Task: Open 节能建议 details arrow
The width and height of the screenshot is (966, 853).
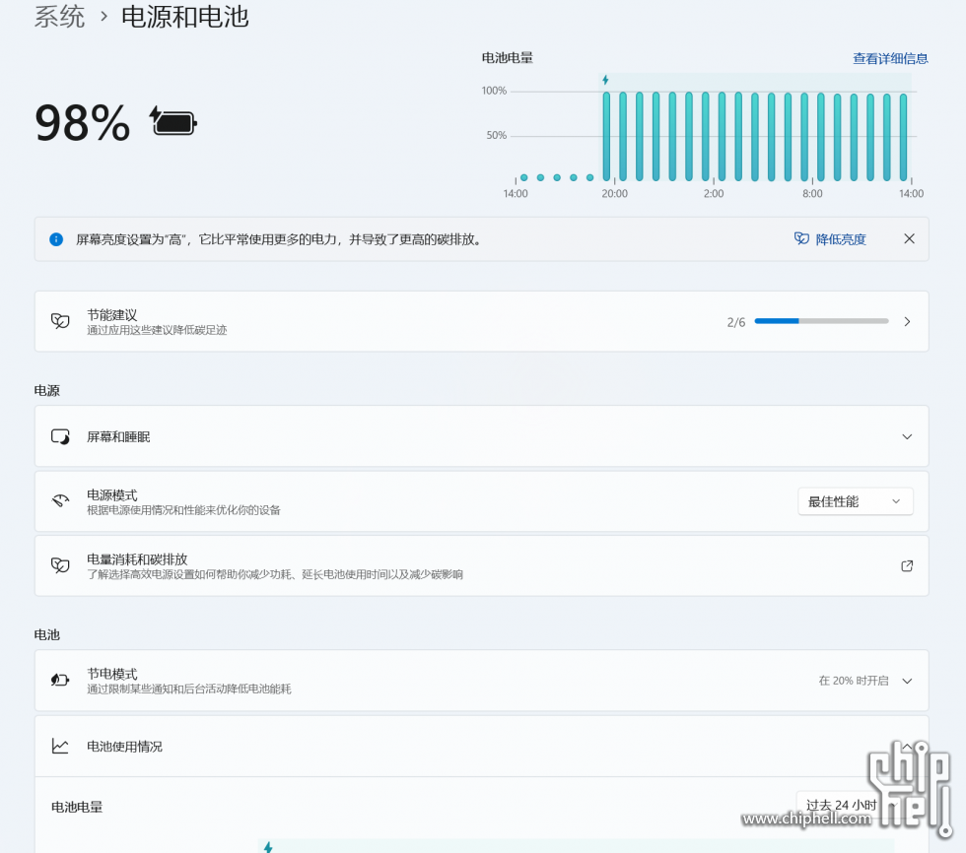Action: (x=907, y=321)
